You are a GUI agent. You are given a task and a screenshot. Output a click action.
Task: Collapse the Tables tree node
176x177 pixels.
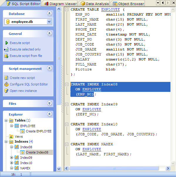pos(6,121)
